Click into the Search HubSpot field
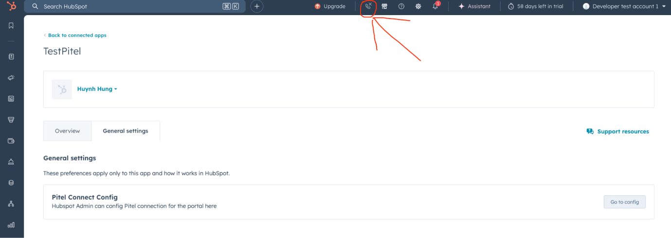Viewport: 671px width, 238px height. (135, 6)
